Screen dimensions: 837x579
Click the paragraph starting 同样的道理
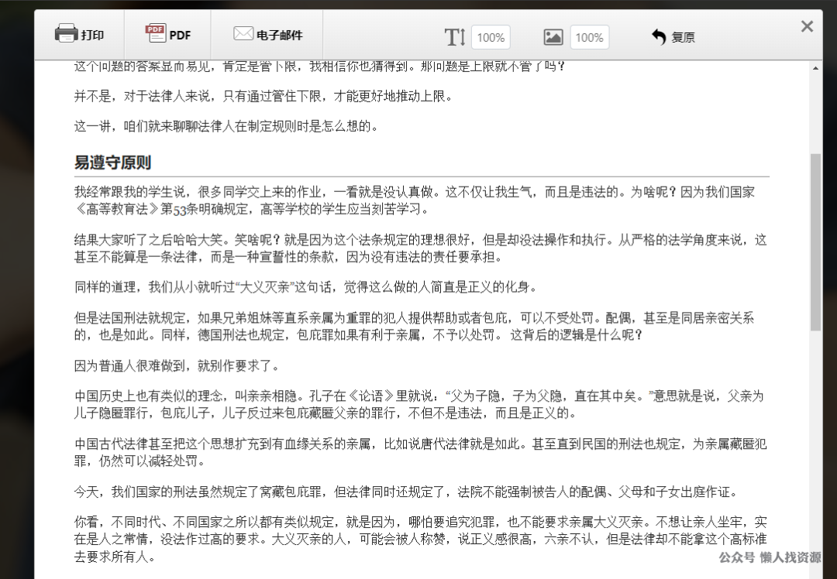305,287
